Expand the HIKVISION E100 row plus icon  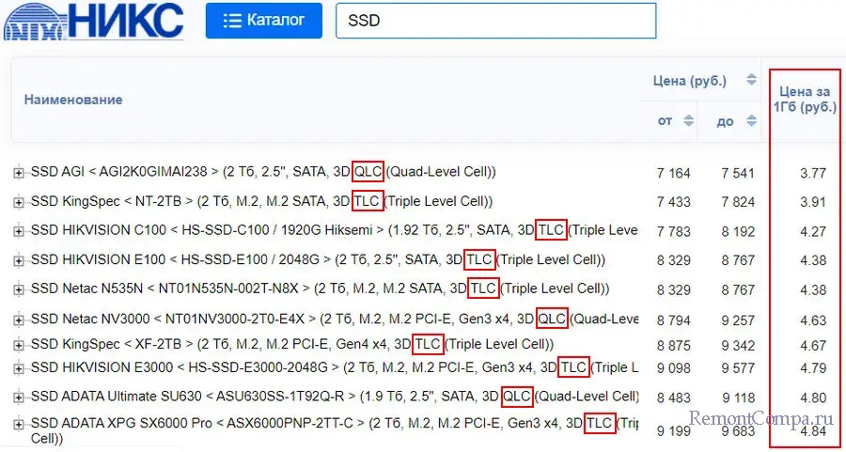[x=18, y=260]
